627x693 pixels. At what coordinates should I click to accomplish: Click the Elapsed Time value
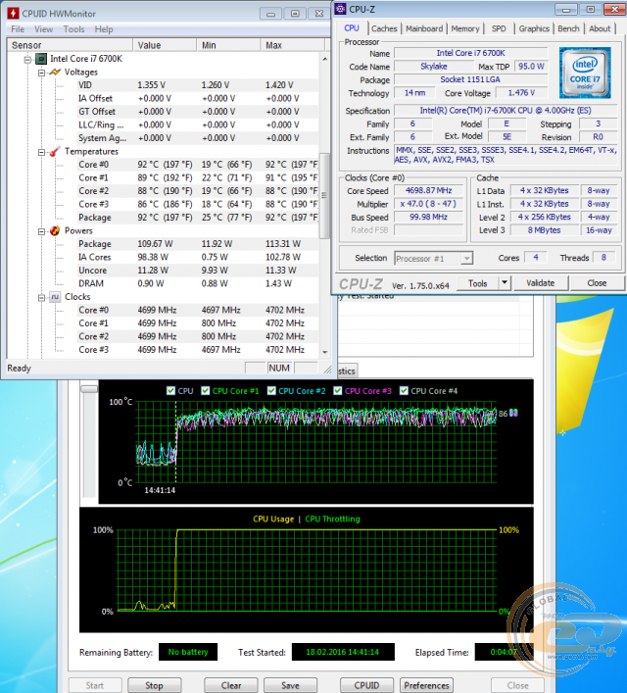(x=504, y=652)
